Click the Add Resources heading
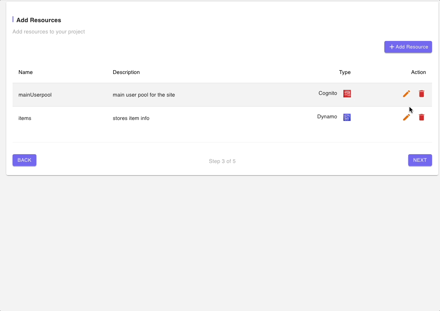 click(39, 20)
